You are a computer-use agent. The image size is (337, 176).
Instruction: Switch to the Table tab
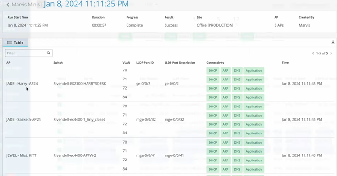[x=15, y=43]
